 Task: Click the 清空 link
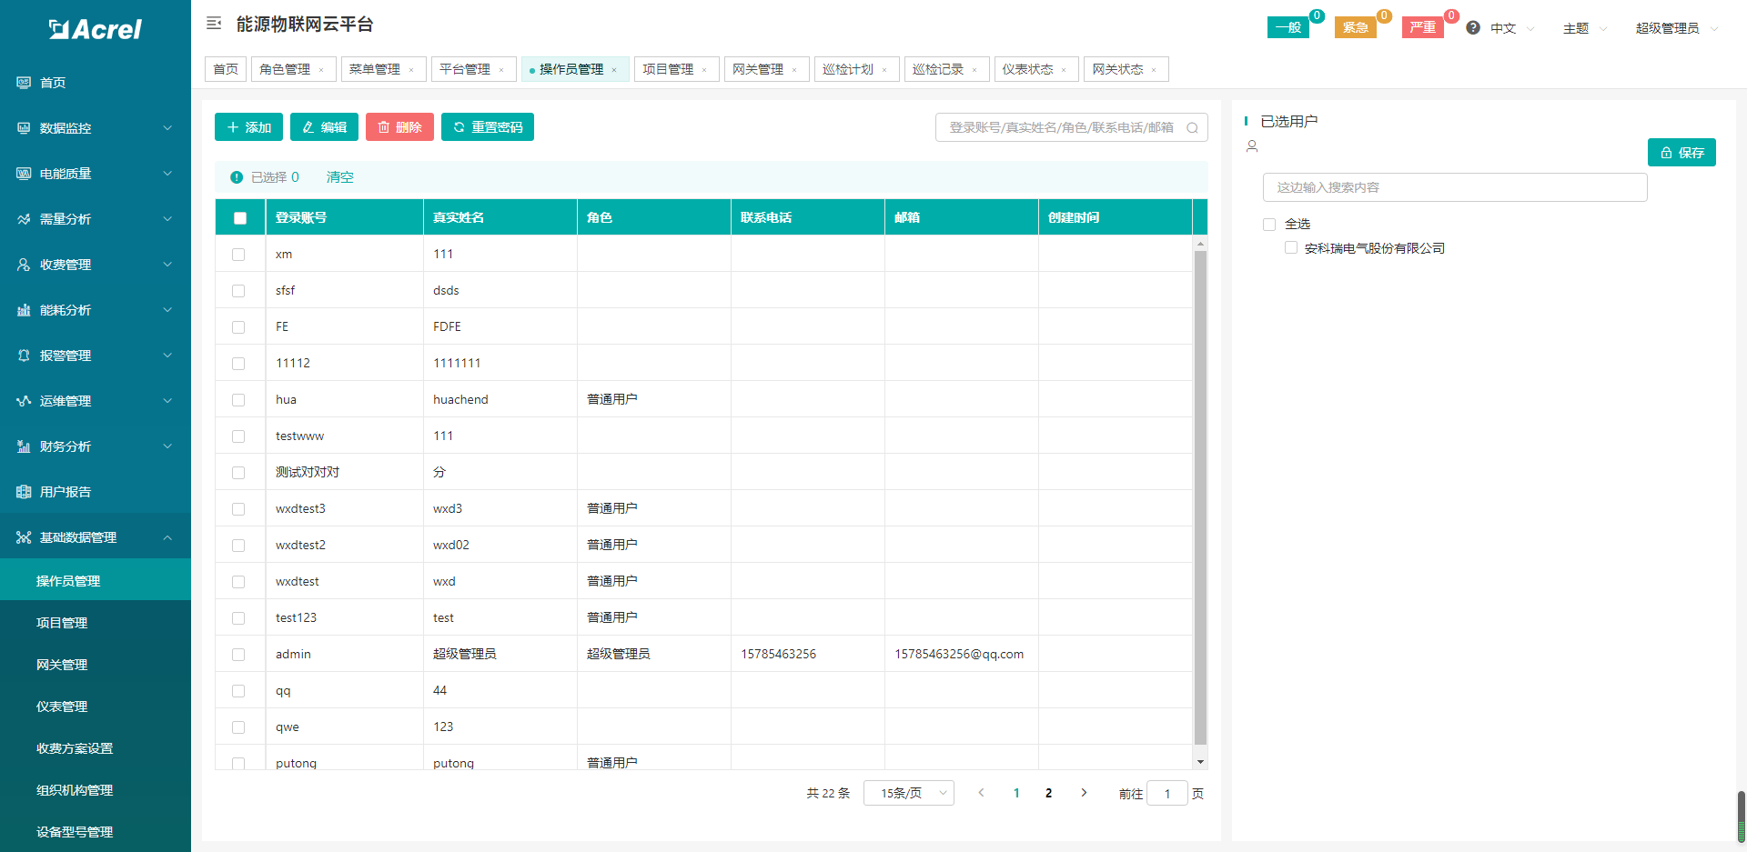coord(340,177)
